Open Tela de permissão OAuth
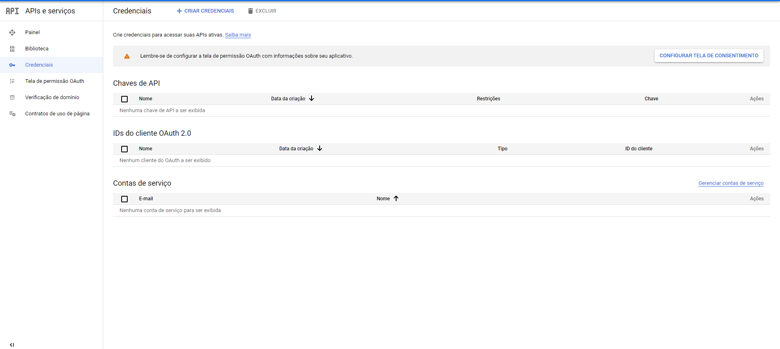 pos(51,81)
